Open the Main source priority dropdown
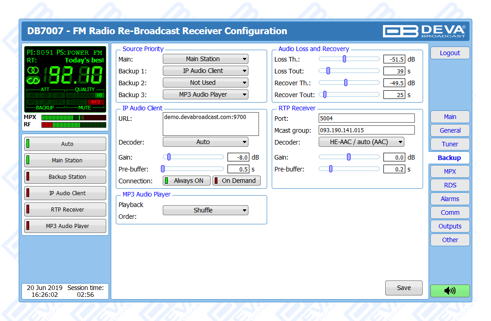 [205, 59]
